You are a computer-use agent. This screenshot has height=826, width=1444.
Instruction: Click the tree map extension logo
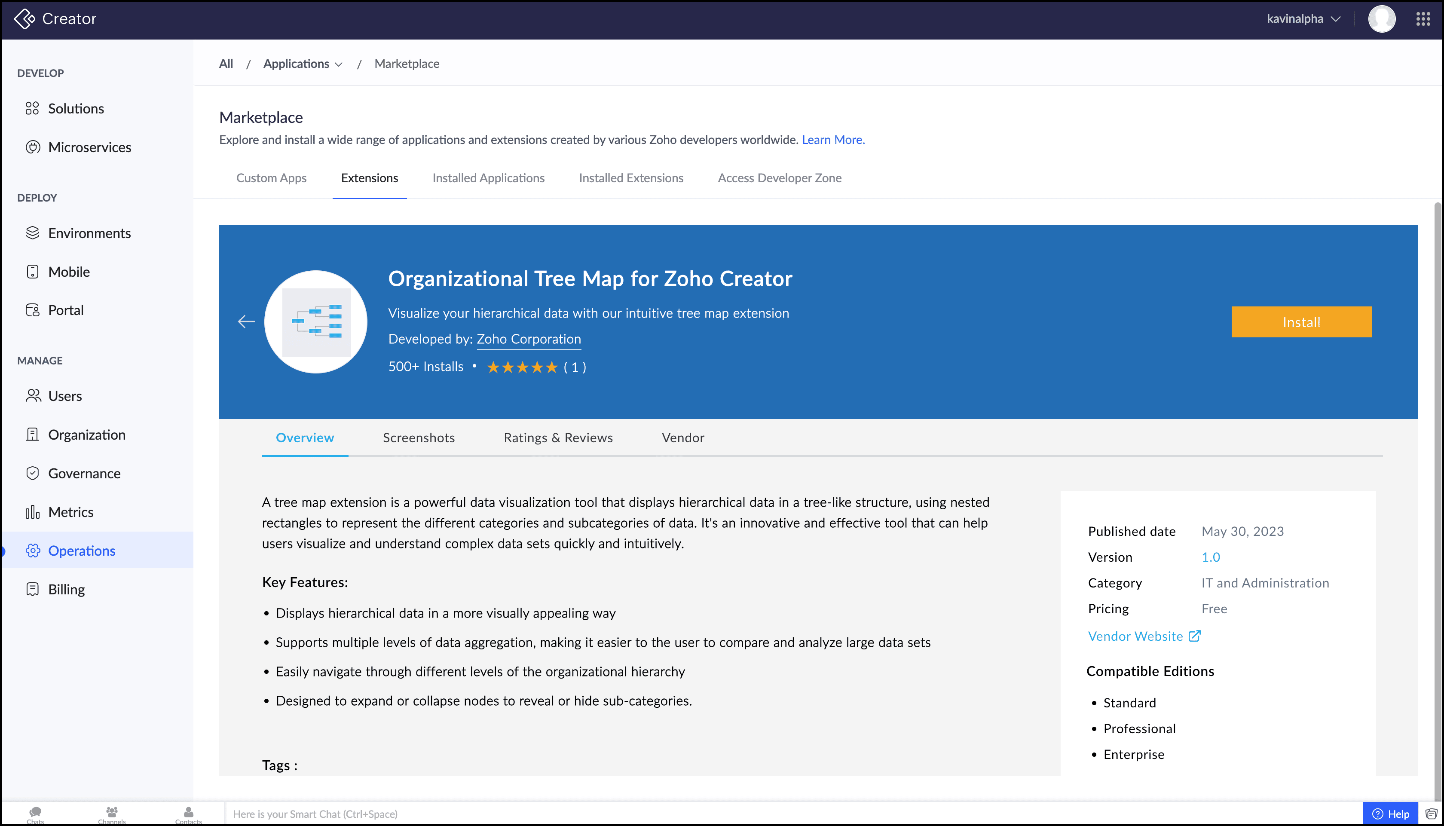click(x=316, y=321)
